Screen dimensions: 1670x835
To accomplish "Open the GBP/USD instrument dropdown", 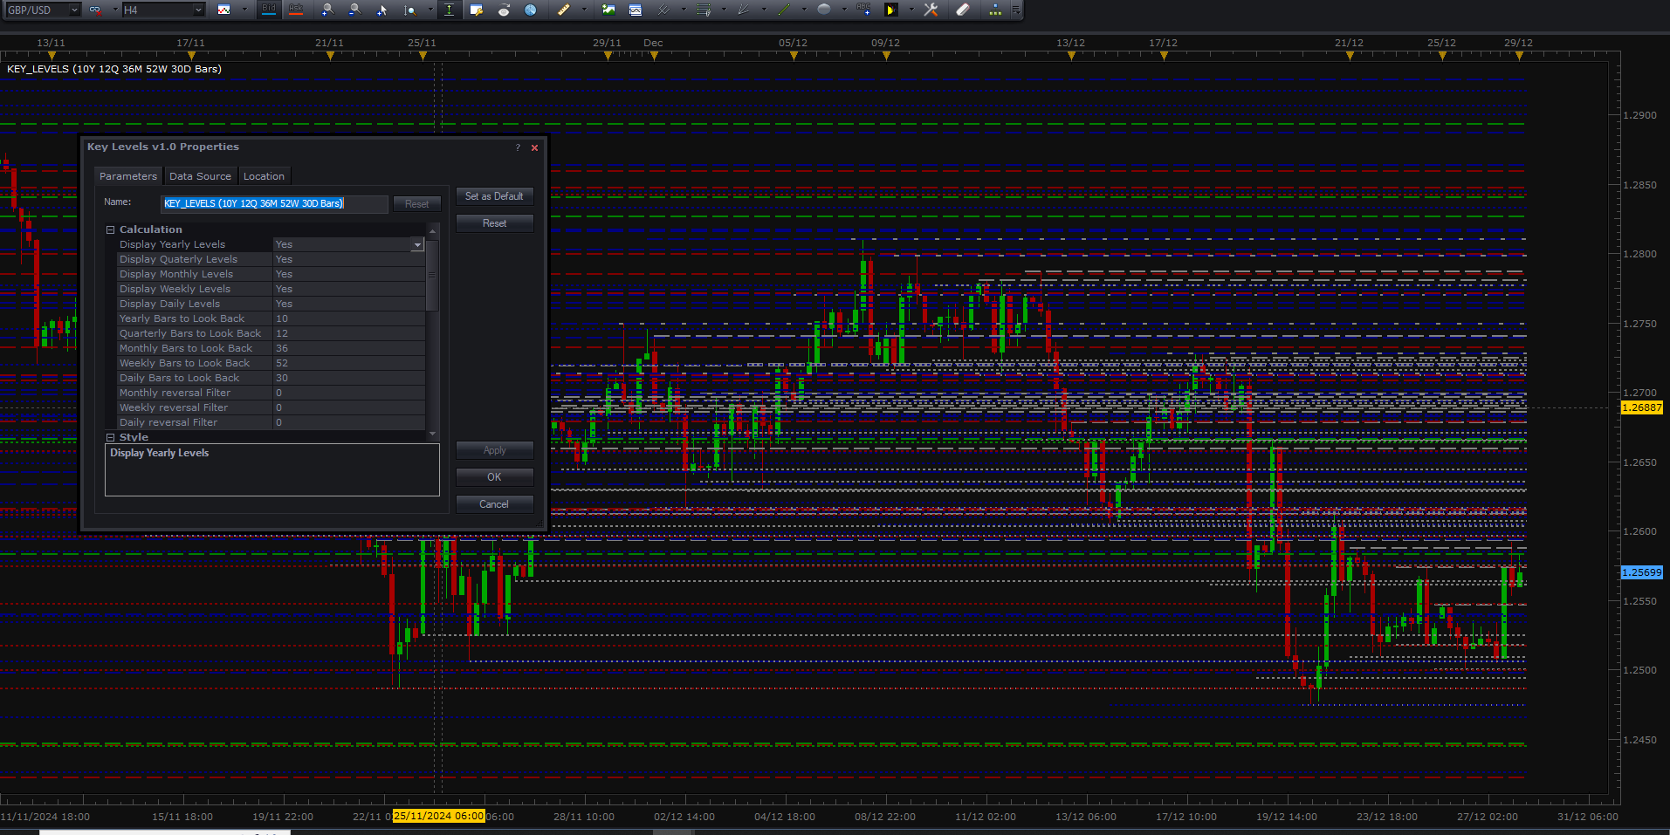I will point(42,10).
